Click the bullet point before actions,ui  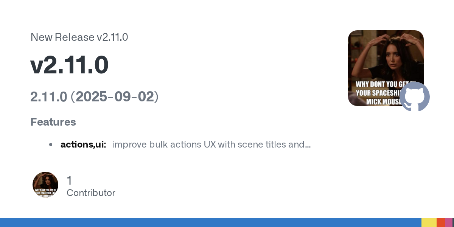[51, 145]
